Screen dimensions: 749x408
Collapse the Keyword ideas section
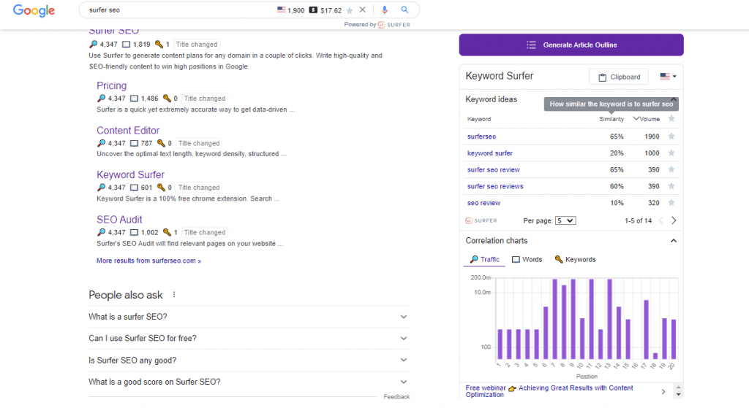point(674,99)
